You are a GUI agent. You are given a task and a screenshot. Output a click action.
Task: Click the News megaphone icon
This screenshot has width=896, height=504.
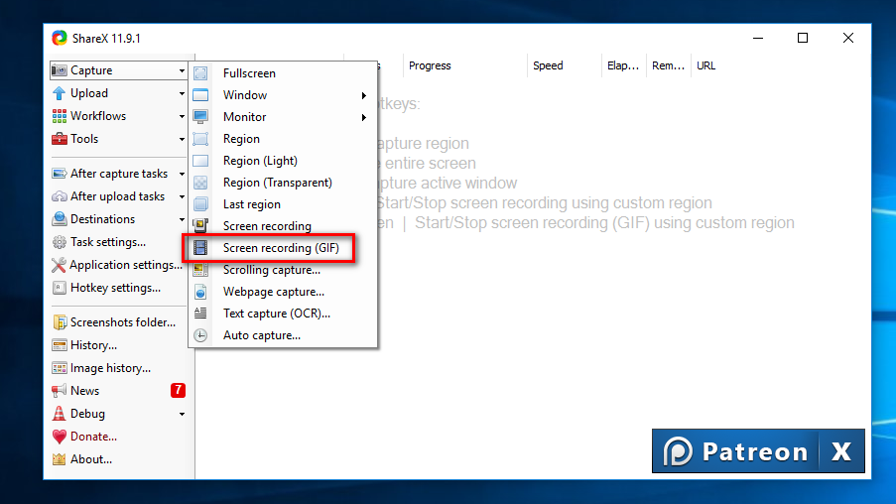tap(59, 391)
